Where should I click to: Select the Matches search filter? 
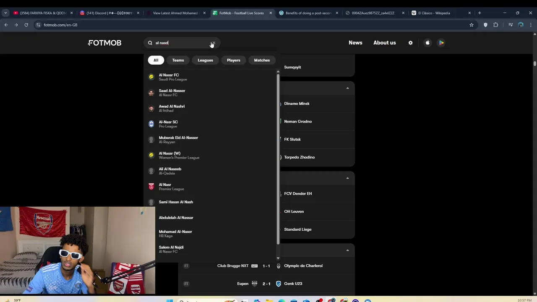[x=262, y=60]
